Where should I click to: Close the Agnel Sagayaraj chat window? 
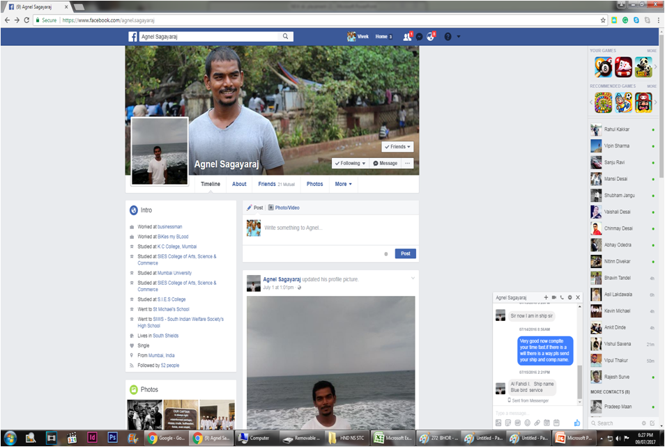(x=578, y=297)
